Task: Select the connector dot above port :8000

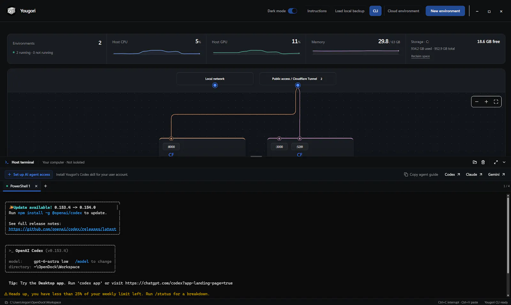Action: tap(171, 139)
